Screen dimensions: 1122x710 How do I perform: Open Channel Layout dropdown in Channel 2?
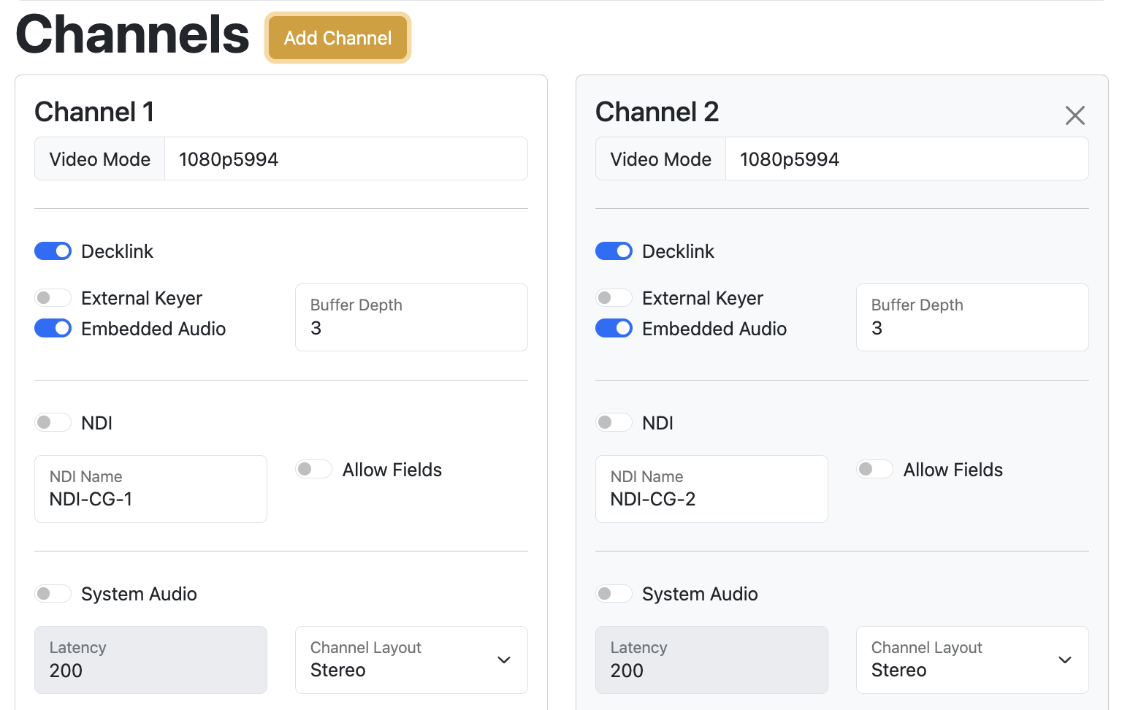click(972, 660)
